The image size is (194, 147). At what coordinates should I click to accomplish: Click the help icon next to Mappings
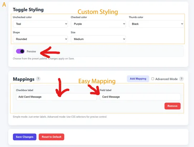(38, 79)
